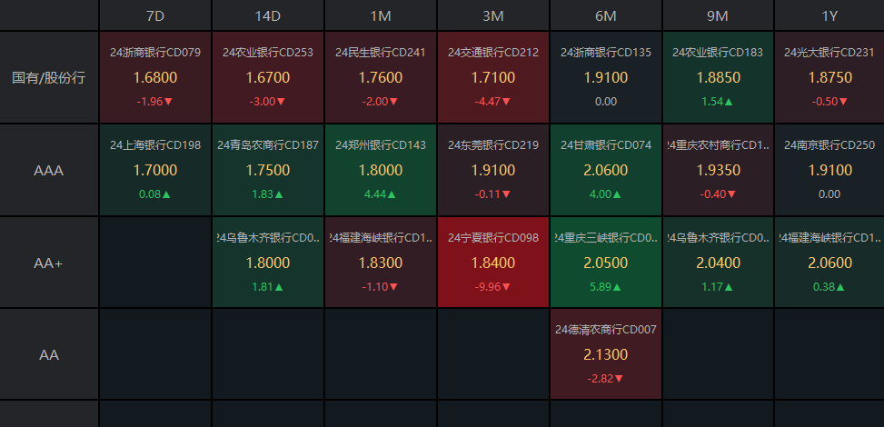Click the 24南京银行CD250 cell

coord(829,170)
